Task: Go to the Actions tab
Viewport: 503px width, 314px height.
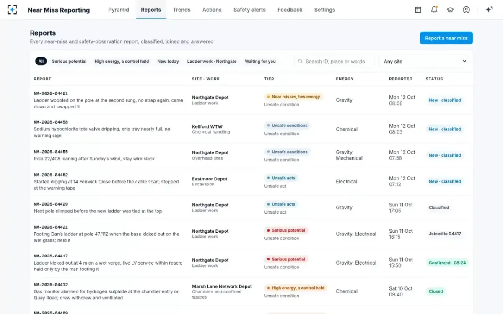Action: [212, 10]
